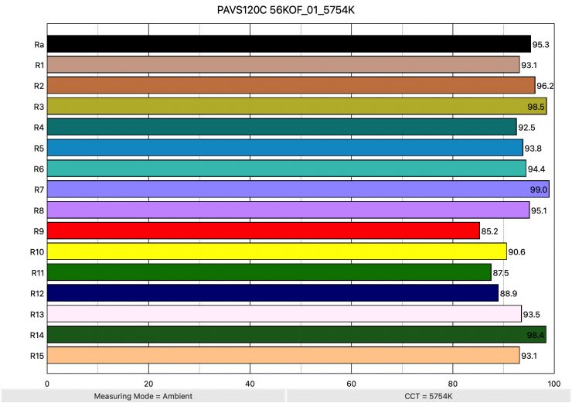The image size is (572, 403).
Task: Select the 85.2 value label
Action: (x=491, y=231)
